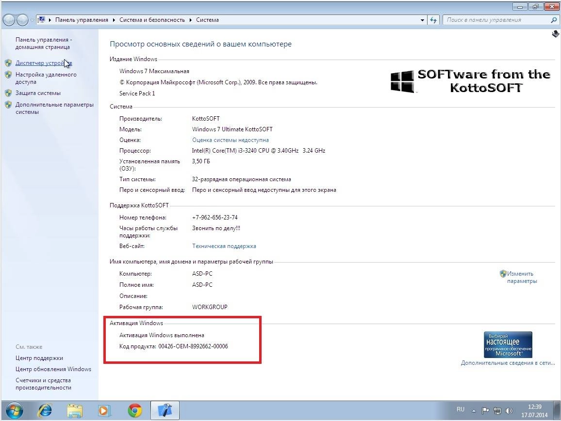Click Windows 7 Ultimate KottoSOFT model text
The width and height of the screenshot is (561, 421).
232,129
